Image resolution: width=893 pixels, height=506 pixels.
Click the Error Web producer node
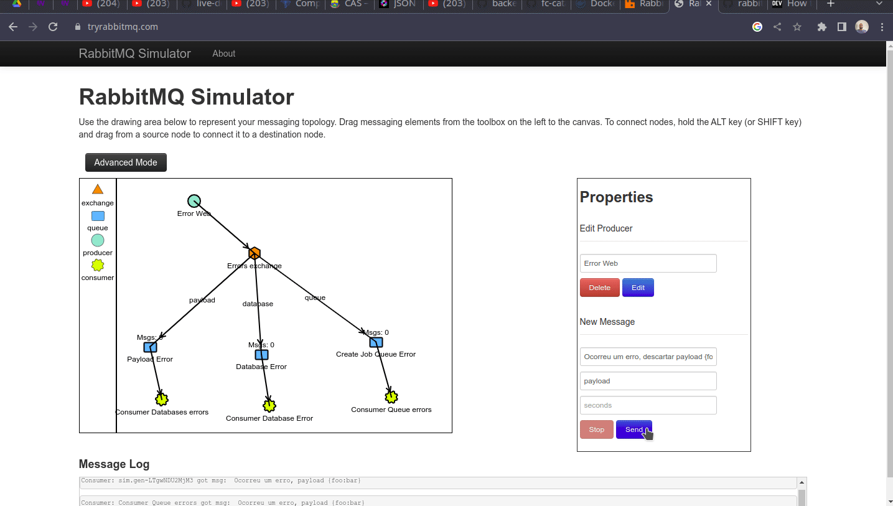click(x=194, y=201)
